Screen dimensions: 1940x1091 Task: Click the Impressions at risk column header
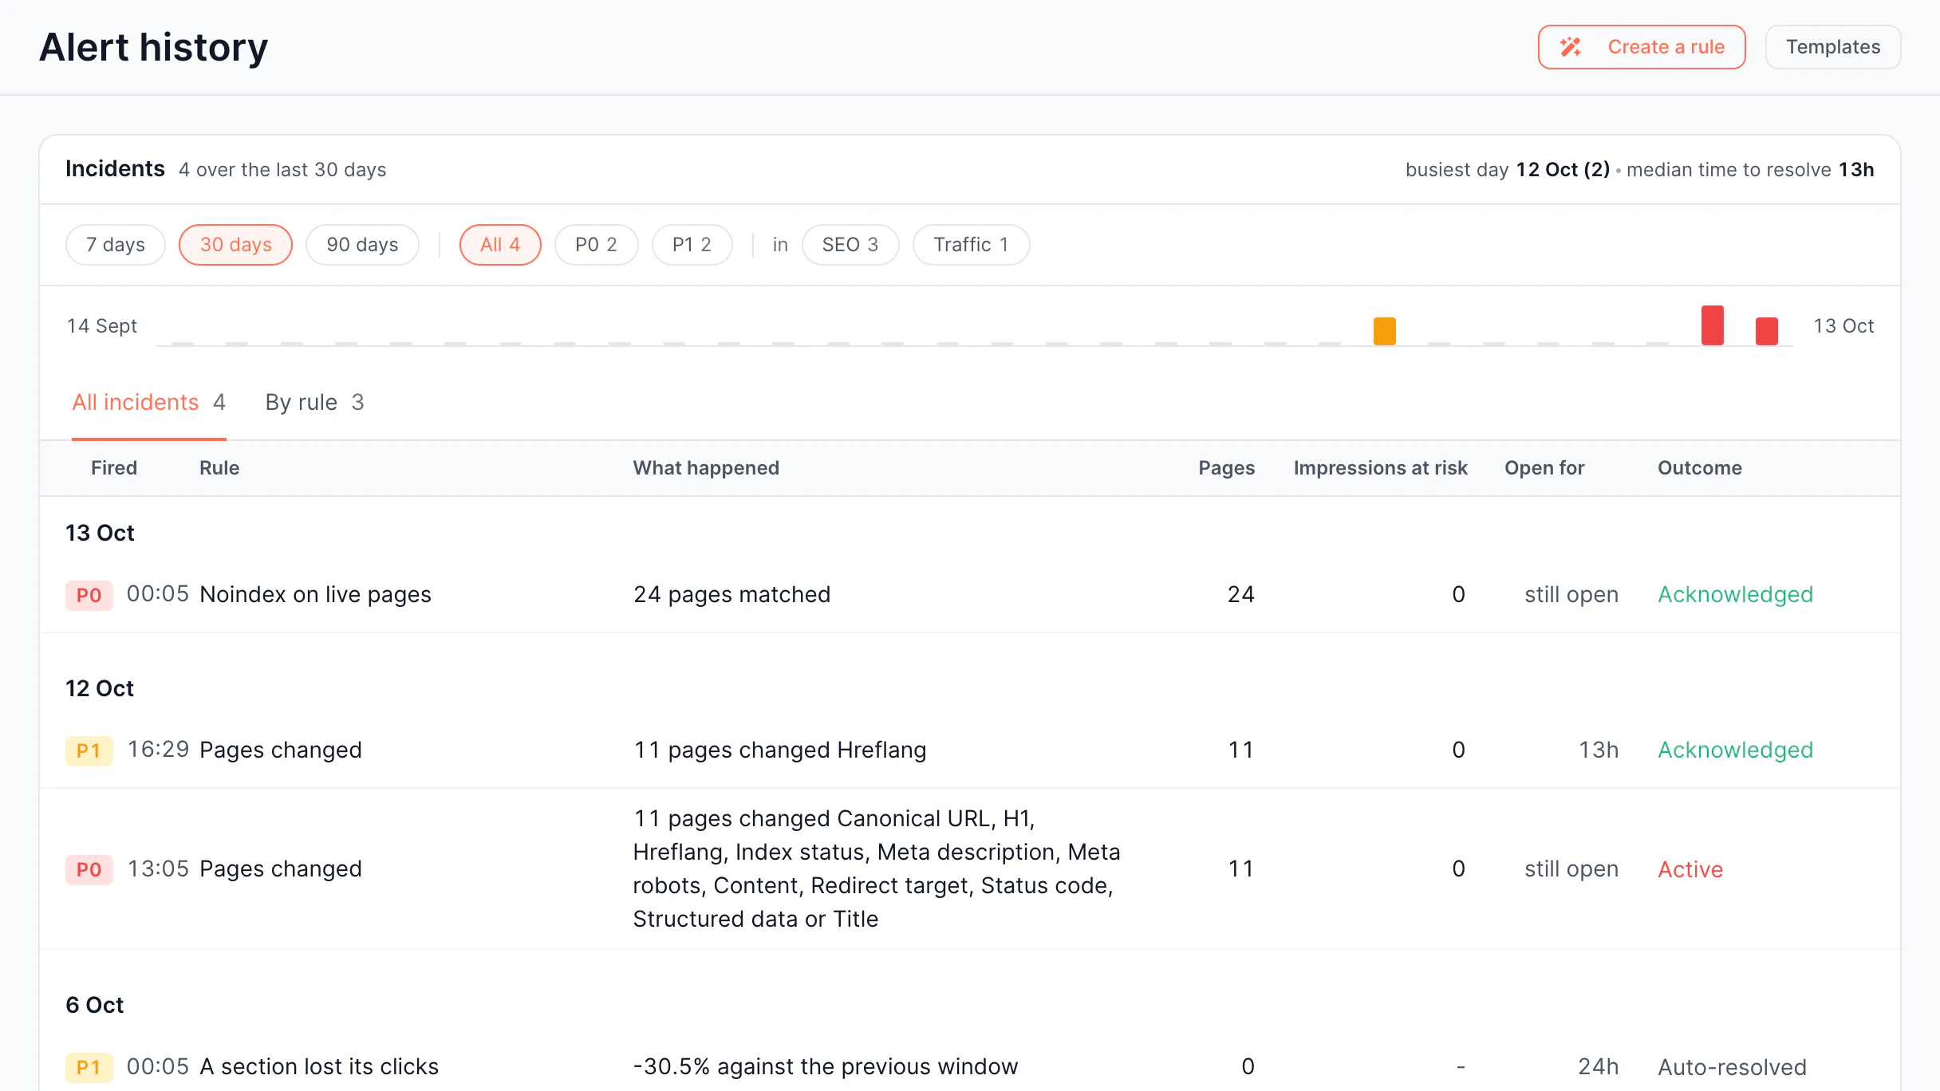(x=1381, y=468)
